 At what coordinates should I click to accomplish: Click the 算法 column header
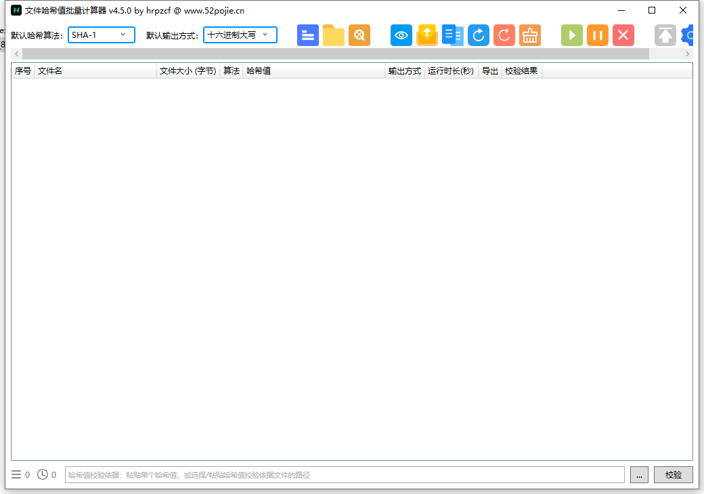tap(232, 71)
